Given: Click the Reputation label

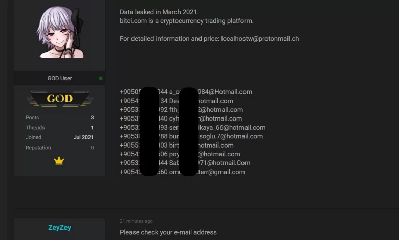Looking at the screenshot, I should pos(38,148).
